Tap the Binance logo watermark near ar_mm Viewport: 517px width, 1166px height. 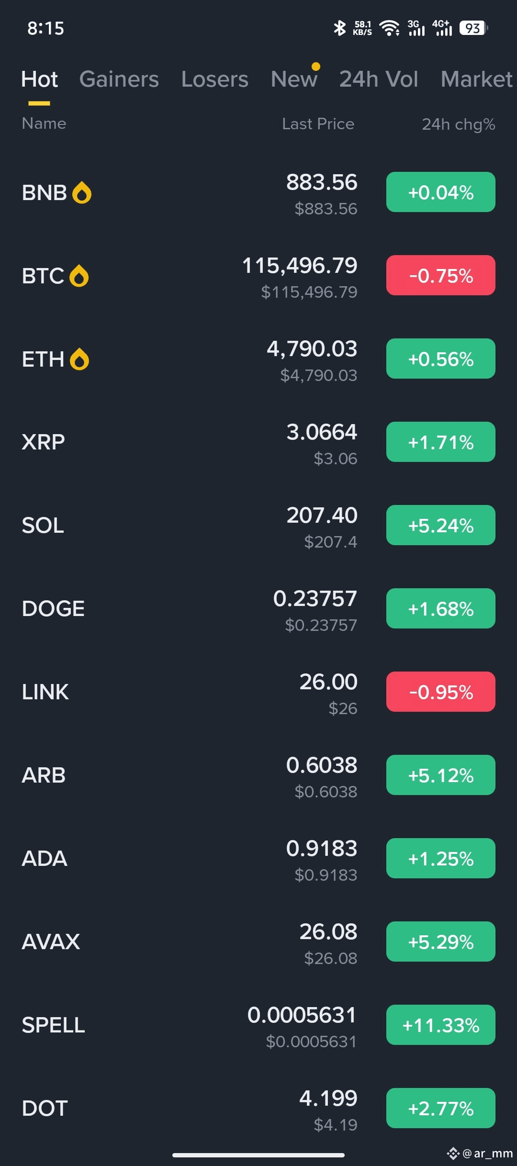pyautogui.click(x=453, y=1154)
